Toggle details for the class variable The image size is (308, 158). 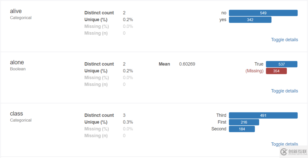(284, 144)
